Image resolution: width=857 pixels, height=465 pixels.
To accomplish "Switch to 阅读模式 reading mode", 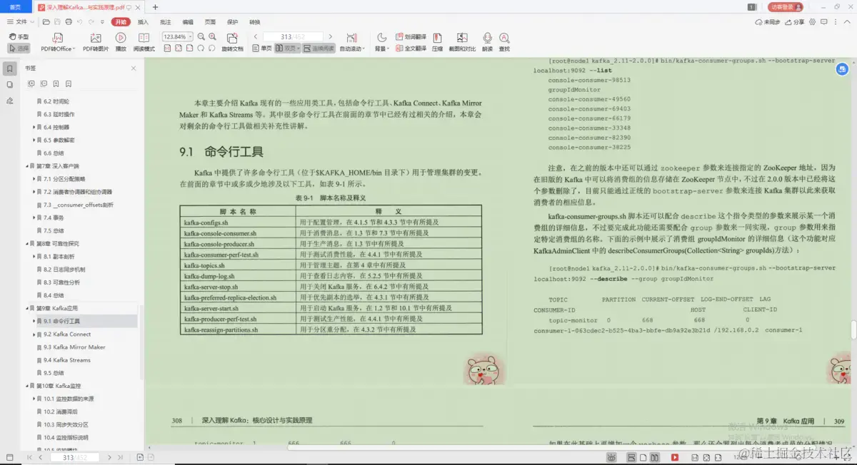I will point(144,42).
